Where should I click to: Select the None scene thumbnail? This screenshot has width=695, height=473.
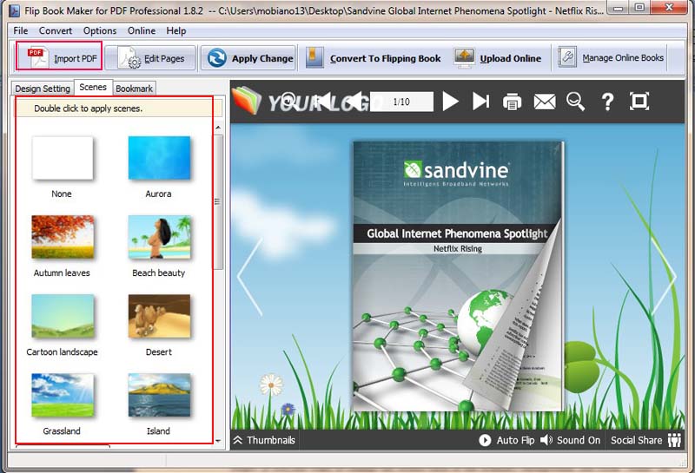coord(63,158)
